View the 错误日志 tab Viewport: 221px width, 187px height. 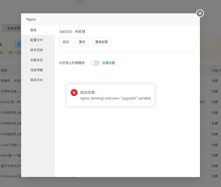click(x=38, y=80)
